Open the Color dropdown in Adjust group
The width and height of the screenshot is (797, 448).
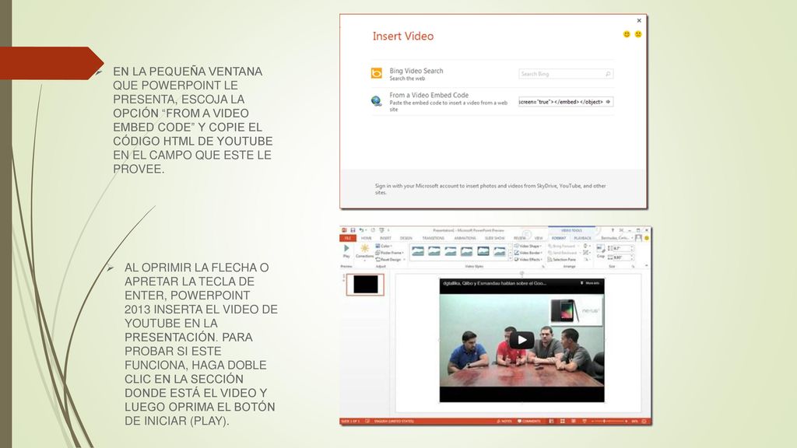click(384, 246)
